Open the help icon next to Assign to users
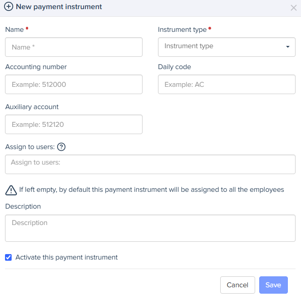301x305 pixels. (62, 147)
